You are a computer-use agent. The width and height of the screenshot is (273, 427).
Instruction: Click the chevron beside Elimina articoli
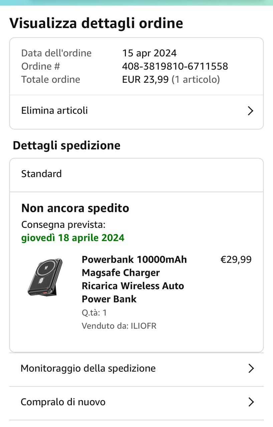coord(251,111)
